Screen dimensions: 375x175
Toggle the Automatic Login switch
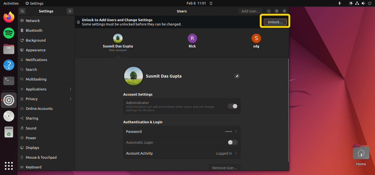[x=232, y=142]
